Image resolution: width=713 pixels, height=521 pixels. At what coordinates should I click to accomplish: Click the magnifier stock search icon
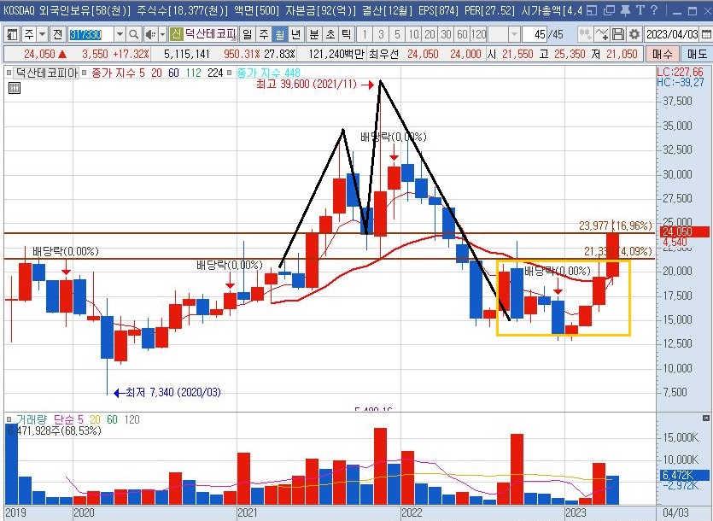[134, 34]
